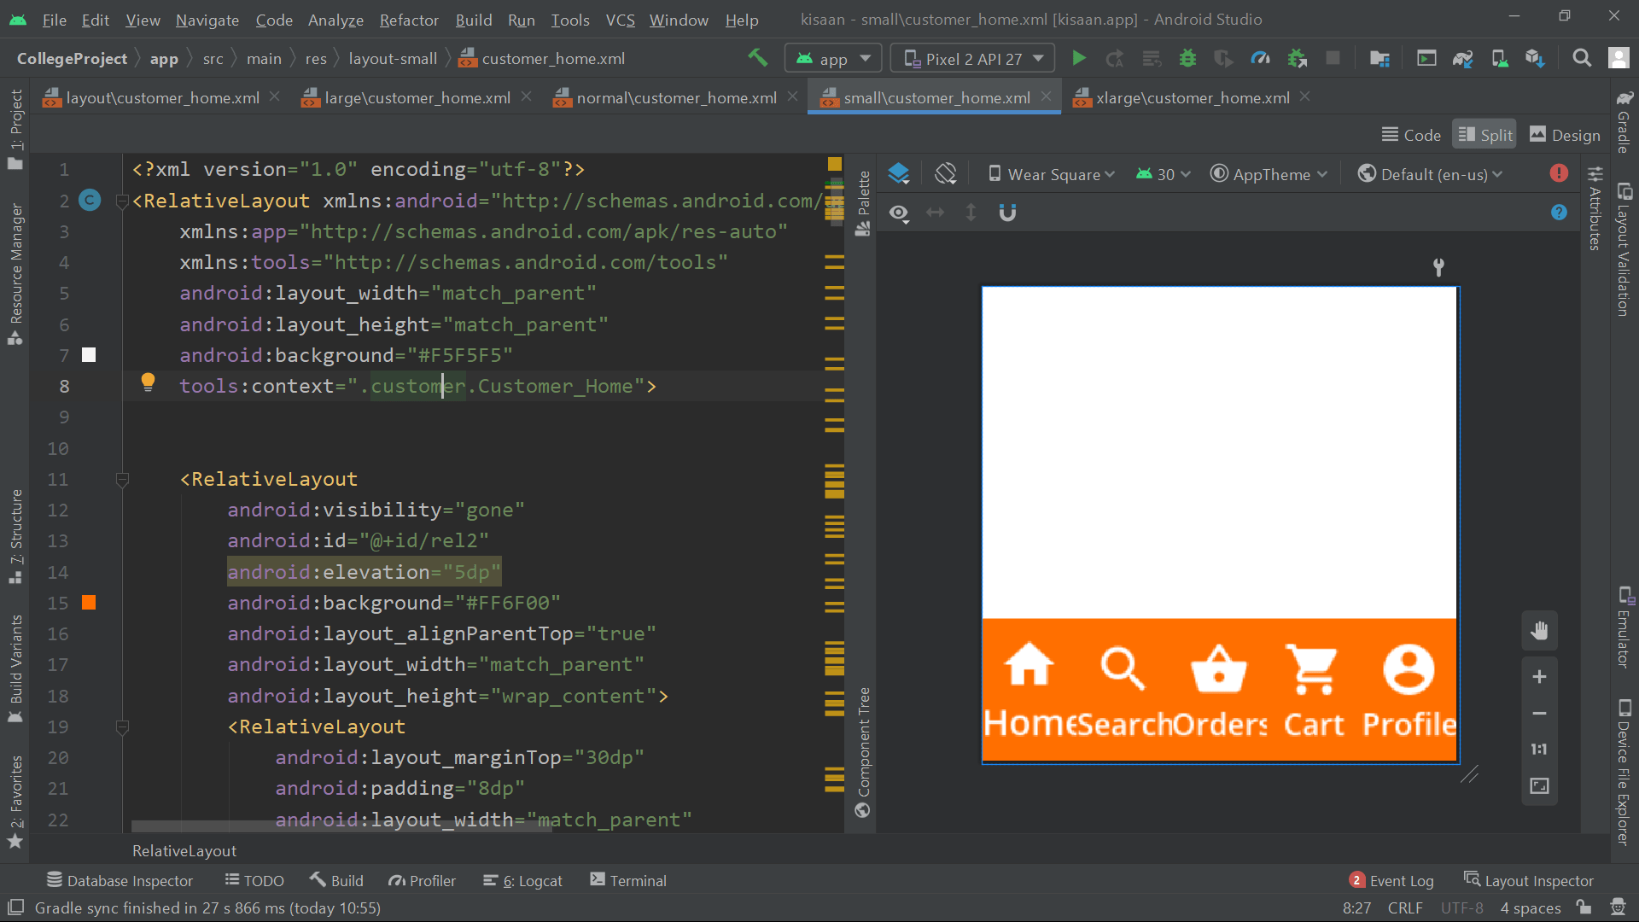Switch to large\customer_home.xml tab

[x=416, y=97]
